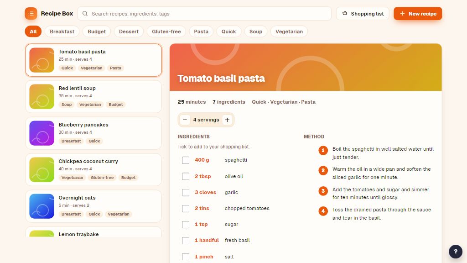Filter recipes by Gluten-free
467x263 pixels.
tap(166, 32)
